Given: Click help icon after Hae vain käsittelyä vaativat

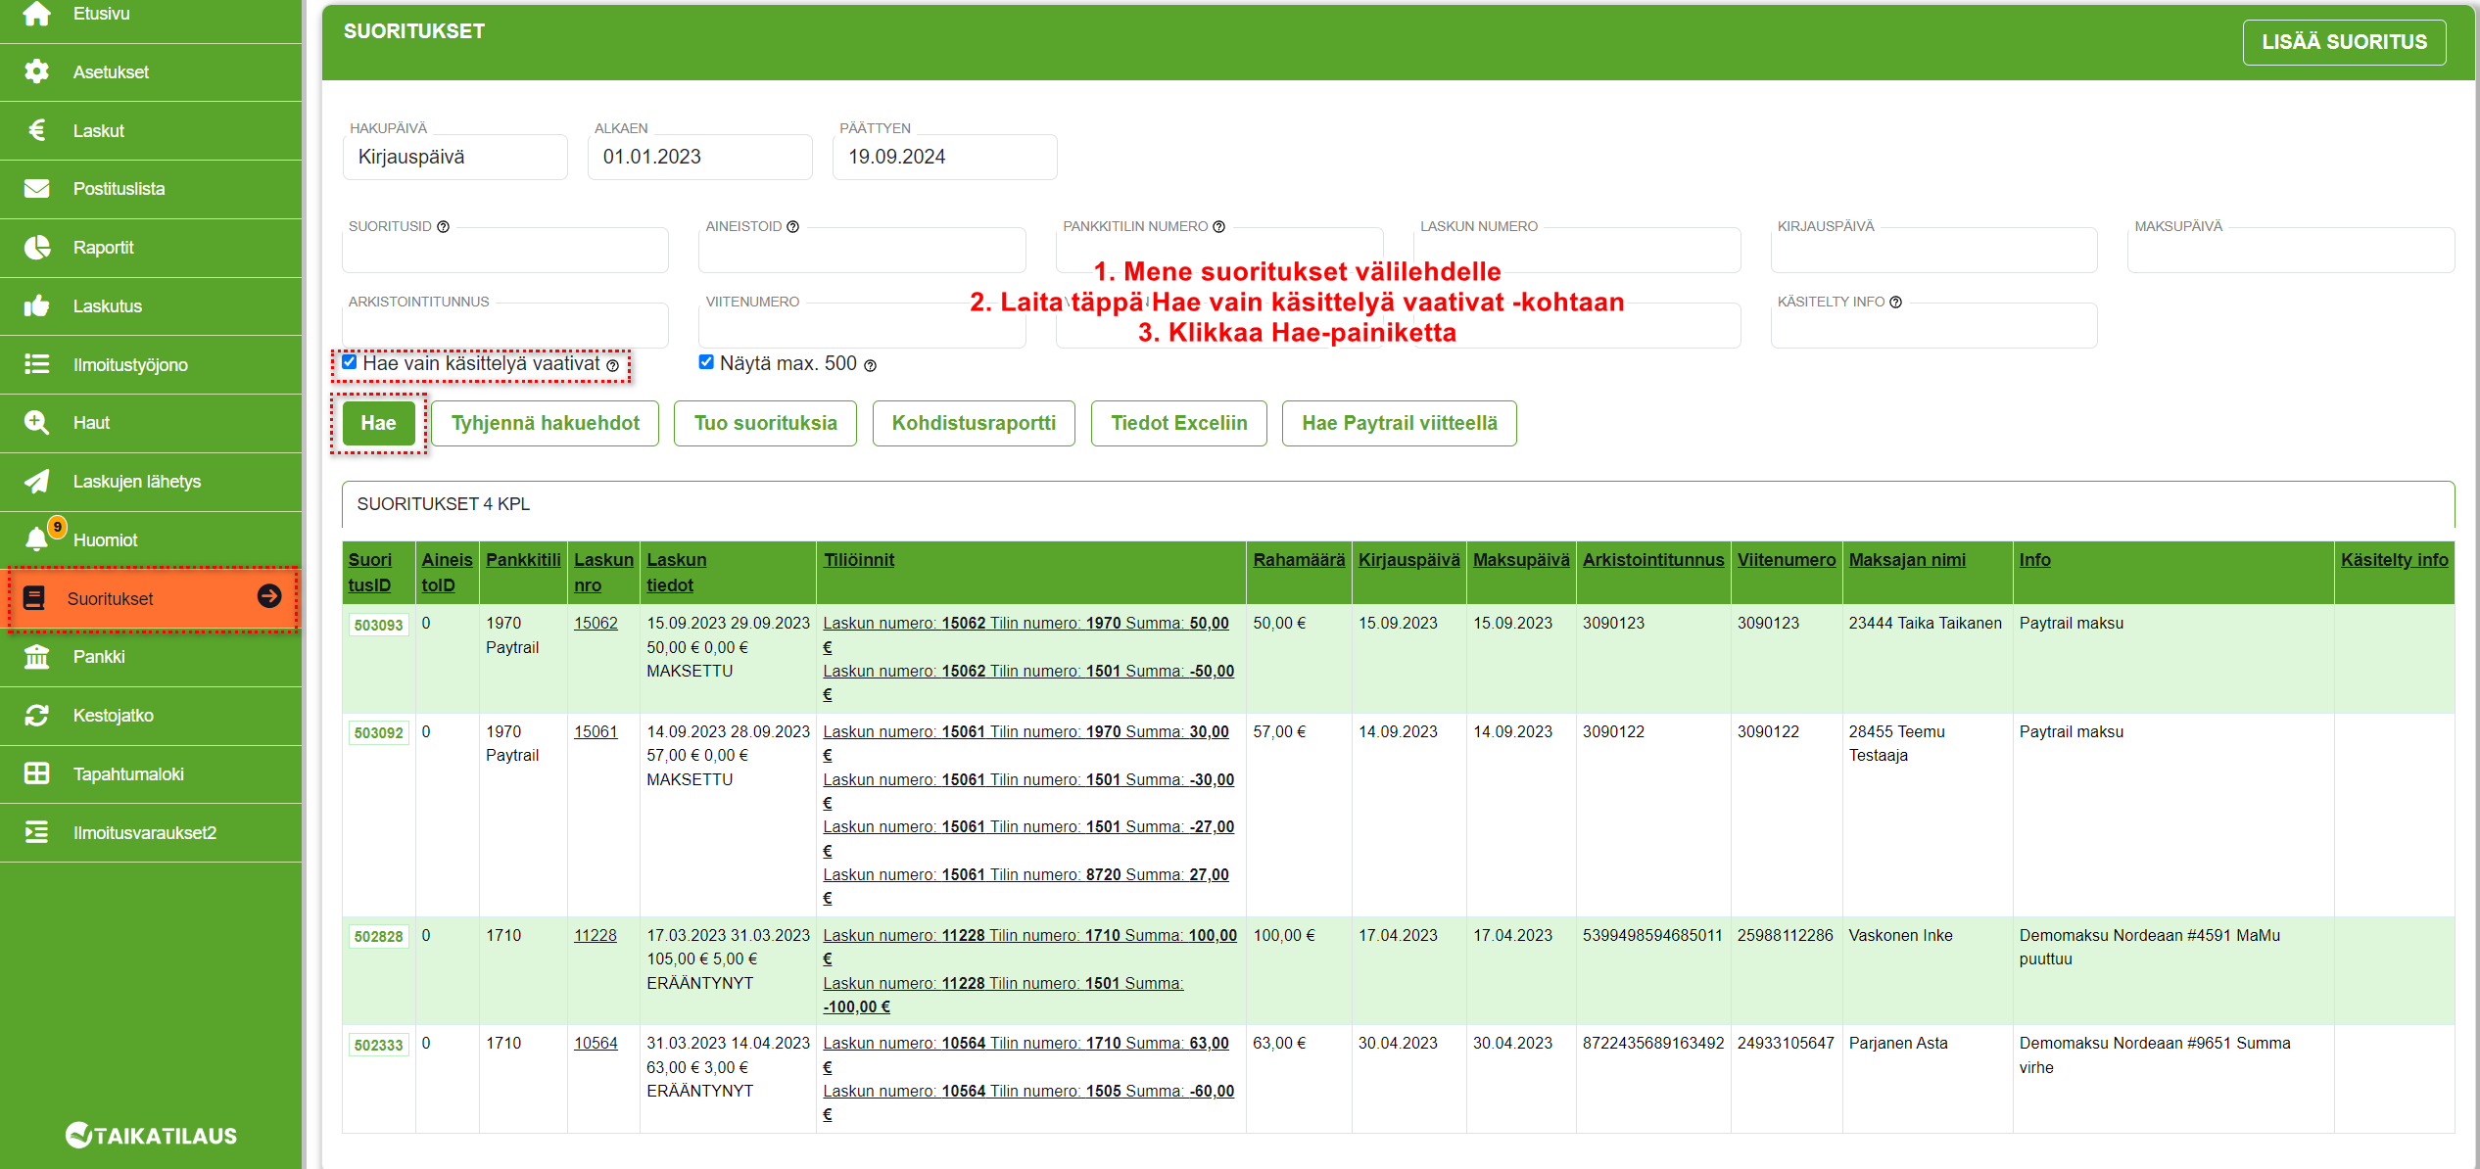Looking at the screenshot, I should click(x=613, y=365).
